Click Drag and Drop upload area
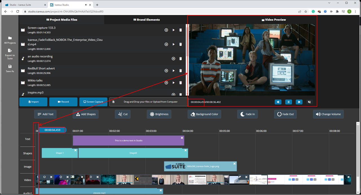This screenshot has height=195, width=361. pos(148,102)
